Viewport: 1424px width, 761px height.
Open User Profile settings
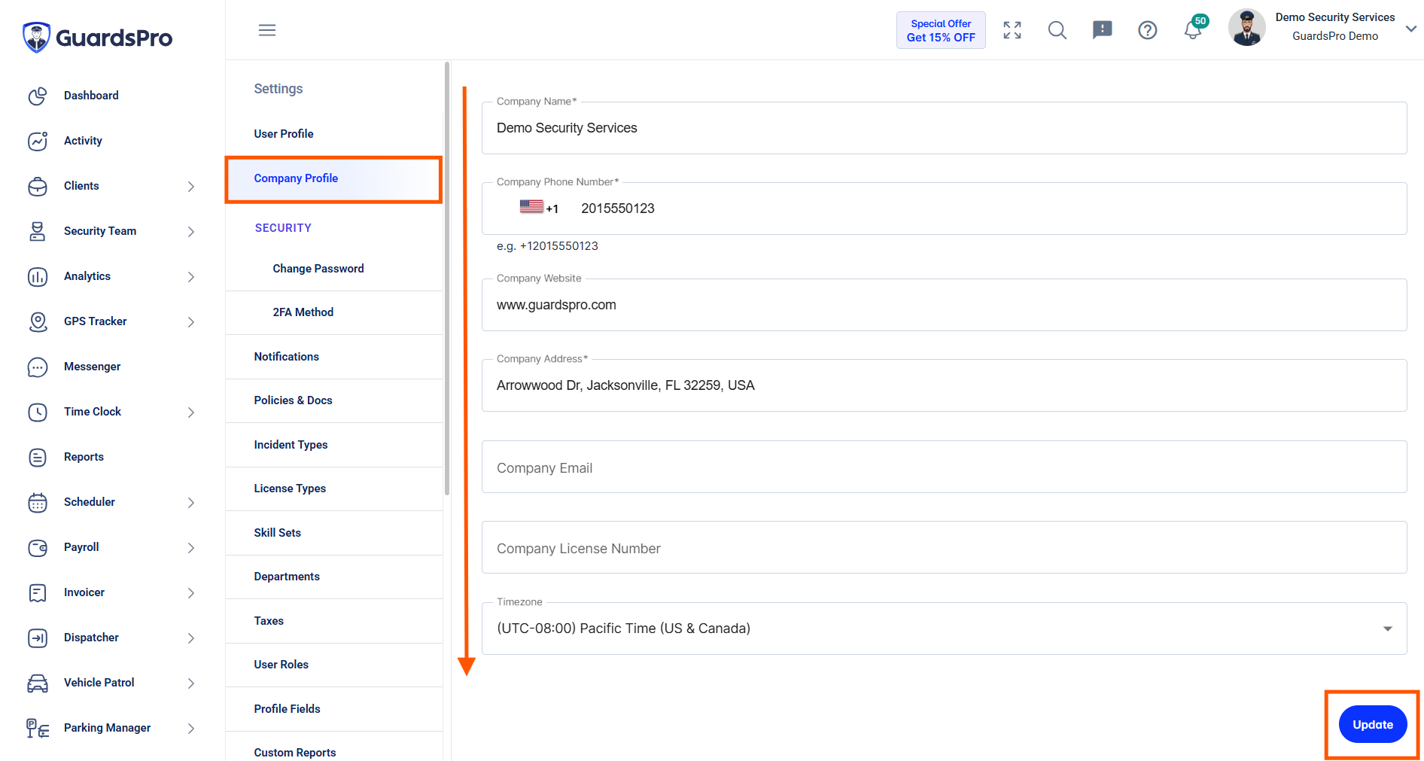[x=334, y=134]
